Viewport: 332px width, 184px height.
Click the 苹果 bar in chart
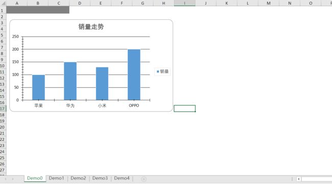[x=38, y=88]
